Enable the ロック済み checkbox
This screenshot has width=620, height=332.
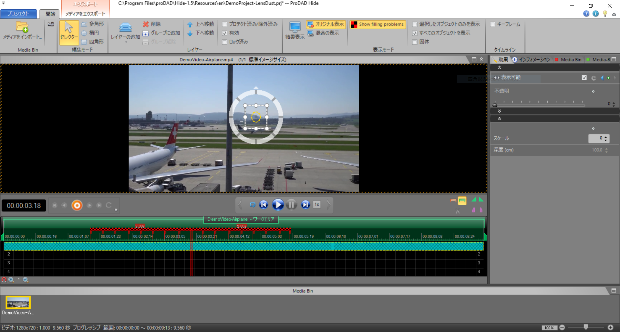point(225,42)
